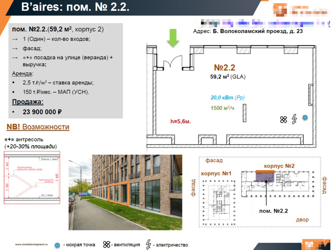This screenshot has width=336, height=250.
Task: Open the www.streetdevelopment.ru link
Action: click(x=31, y=244)
